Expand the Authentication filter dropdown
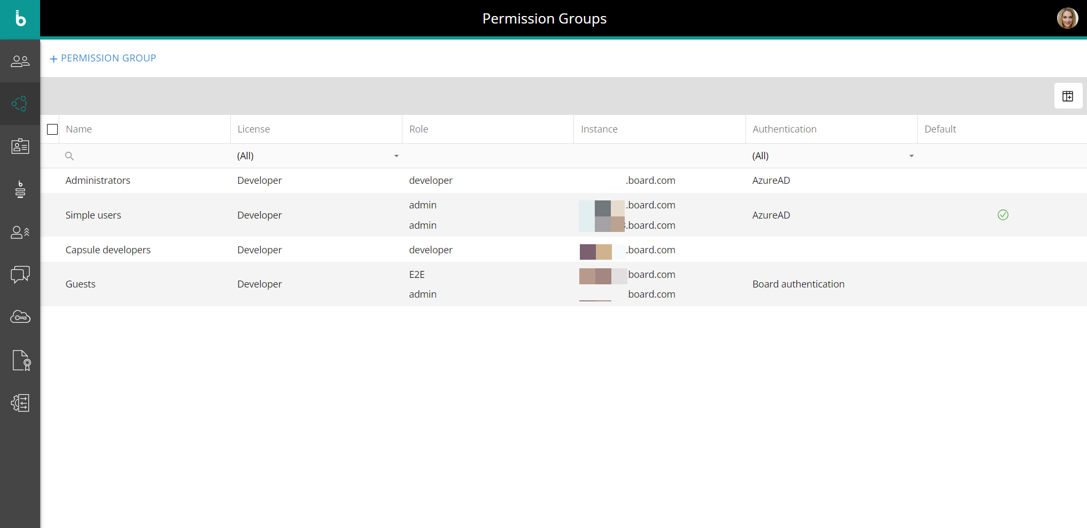The height and width of the screenshot is (528, 1087). coord(911,156)
